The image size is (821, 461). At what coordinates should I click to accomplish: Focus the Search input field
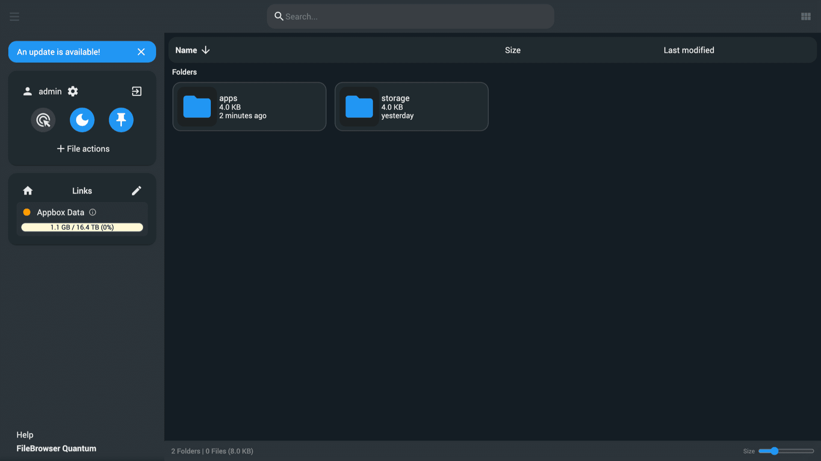click(x=410, y=16)
